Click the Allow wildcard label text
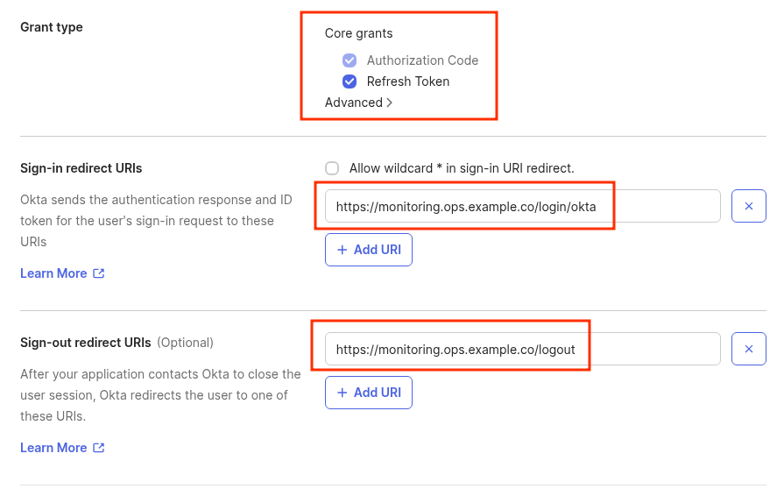The width and height of the screenshot is (784, 496). point(462,168)
